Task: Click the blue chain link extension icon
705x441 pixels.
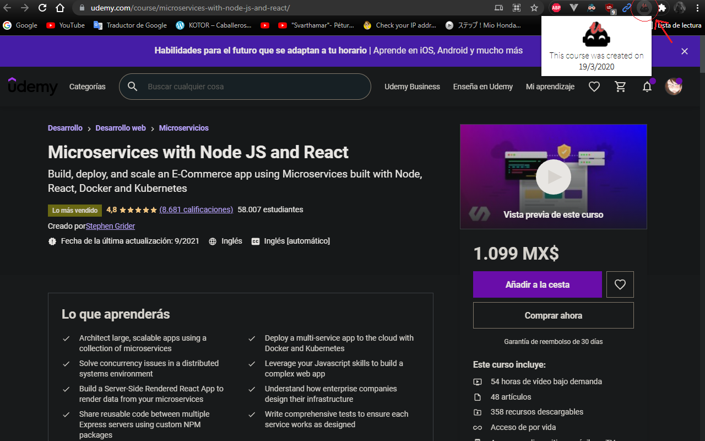Action: point(627,8)
